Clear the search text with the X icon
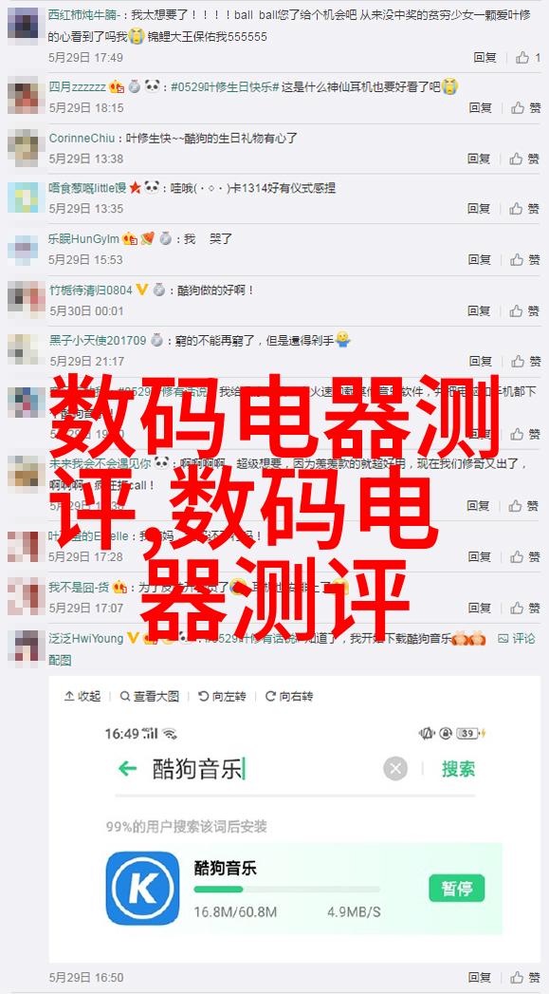This screenshot has width=549, height=994. pos(395,770)
